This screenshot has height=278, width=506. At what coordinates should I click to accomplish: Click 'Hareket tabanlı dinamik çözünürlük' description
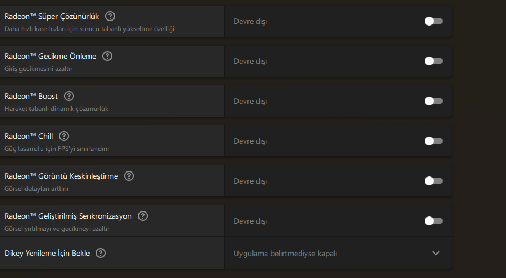coord(57,109)
